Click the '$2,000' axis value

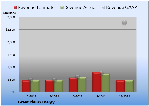[x=10, y=42]
